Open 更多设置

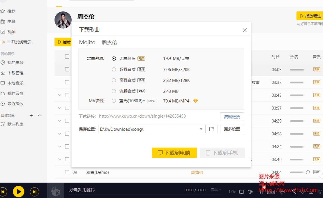(232, 129)
